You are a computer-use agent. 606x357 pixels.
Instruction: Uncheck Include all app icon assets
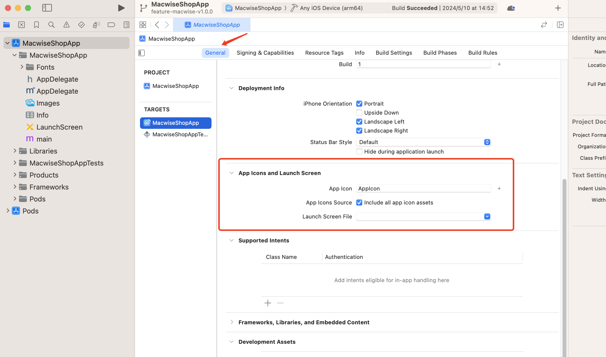(x=359, y=202)
